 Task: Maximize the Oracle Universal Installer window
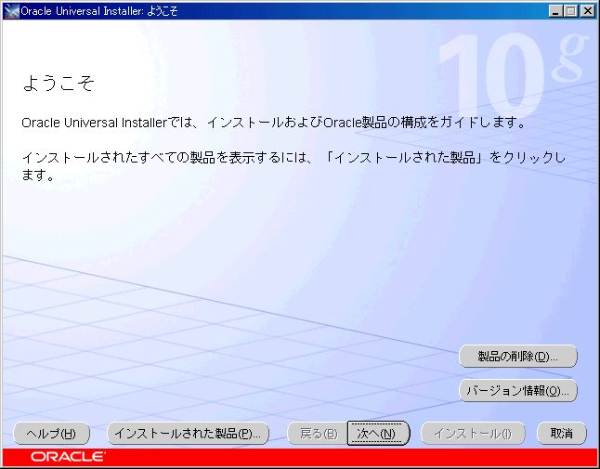[570, 11]
